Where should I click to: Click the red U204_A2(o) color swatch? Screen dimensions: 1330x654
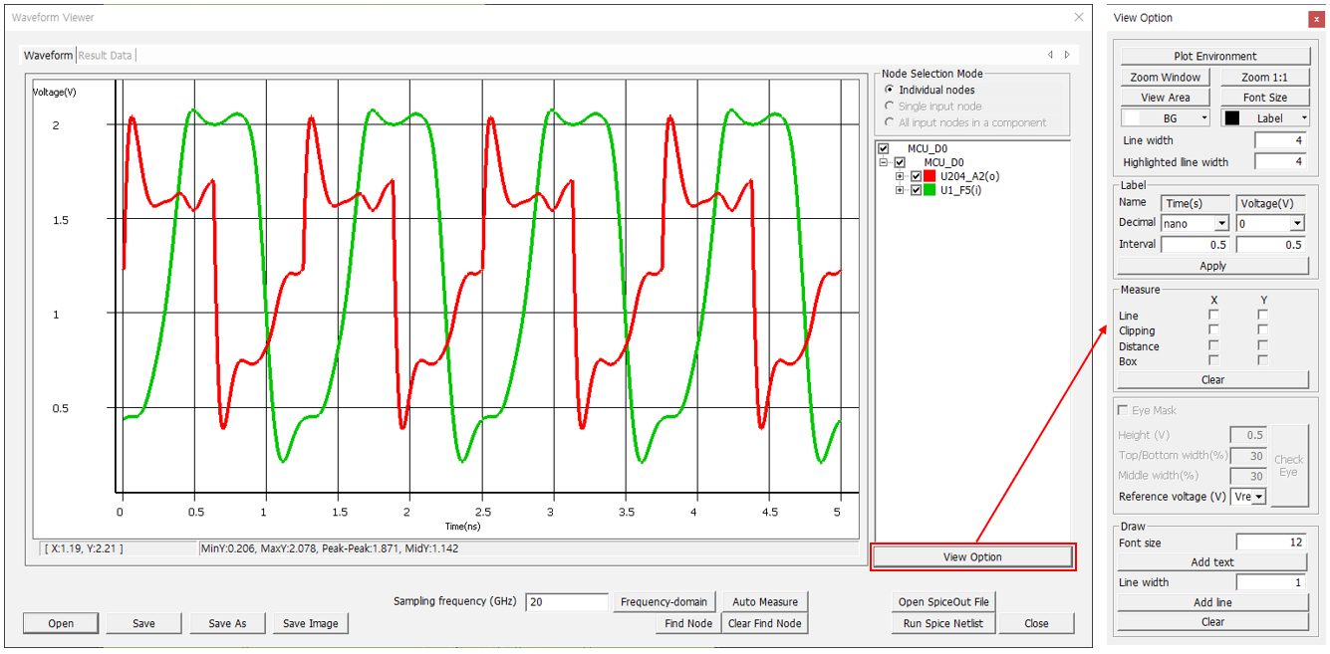(931, 176)
